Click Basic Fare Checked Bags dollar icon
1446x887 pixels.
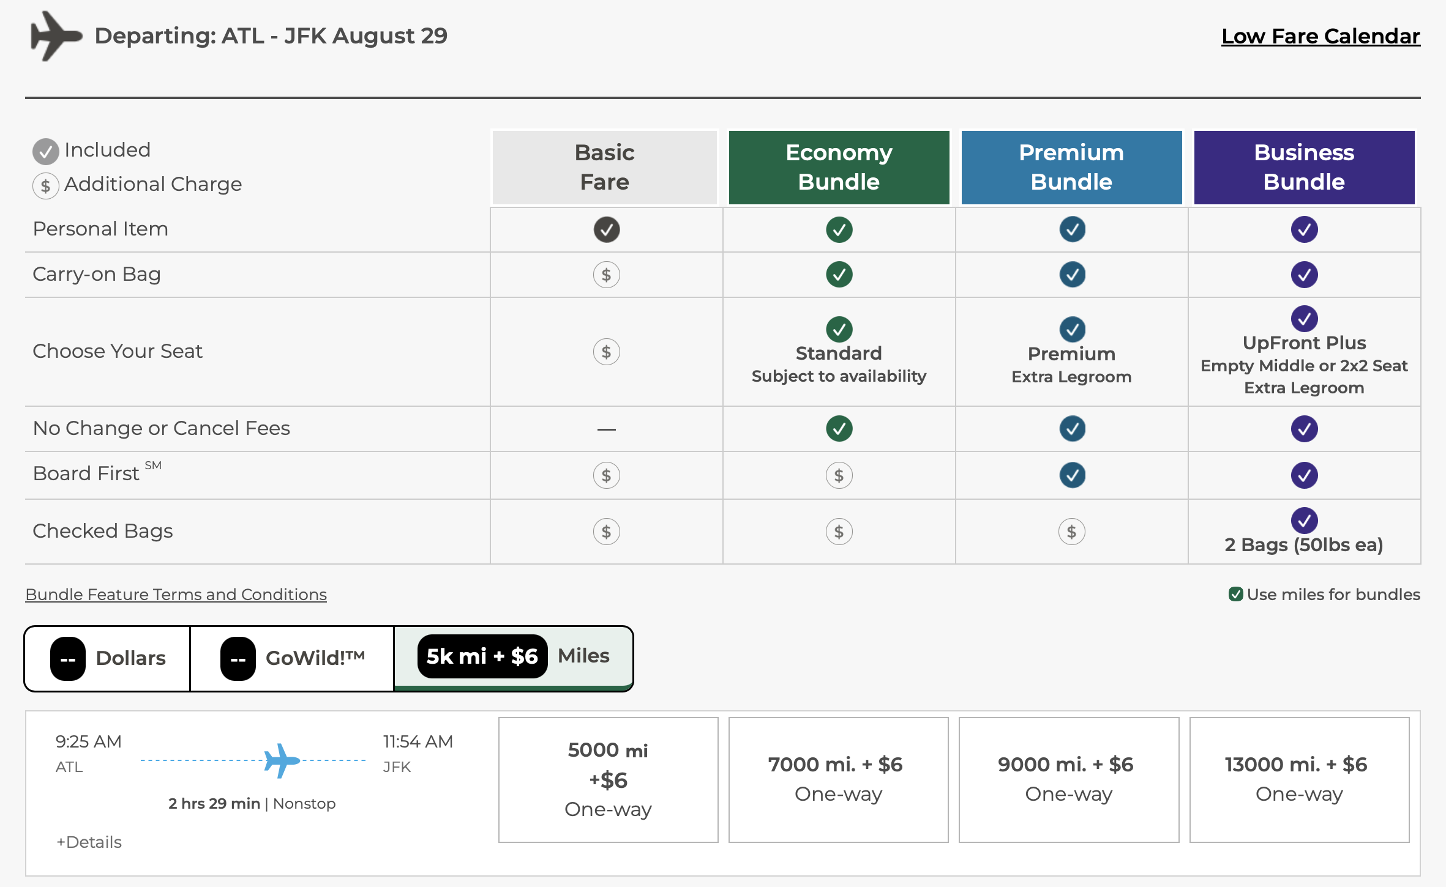point(607,532)
